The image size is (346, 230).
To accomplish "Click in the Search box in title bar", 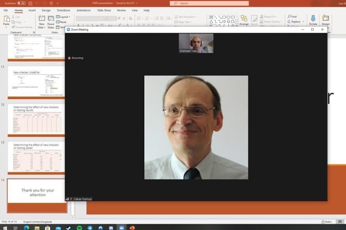I will (209, 3).
